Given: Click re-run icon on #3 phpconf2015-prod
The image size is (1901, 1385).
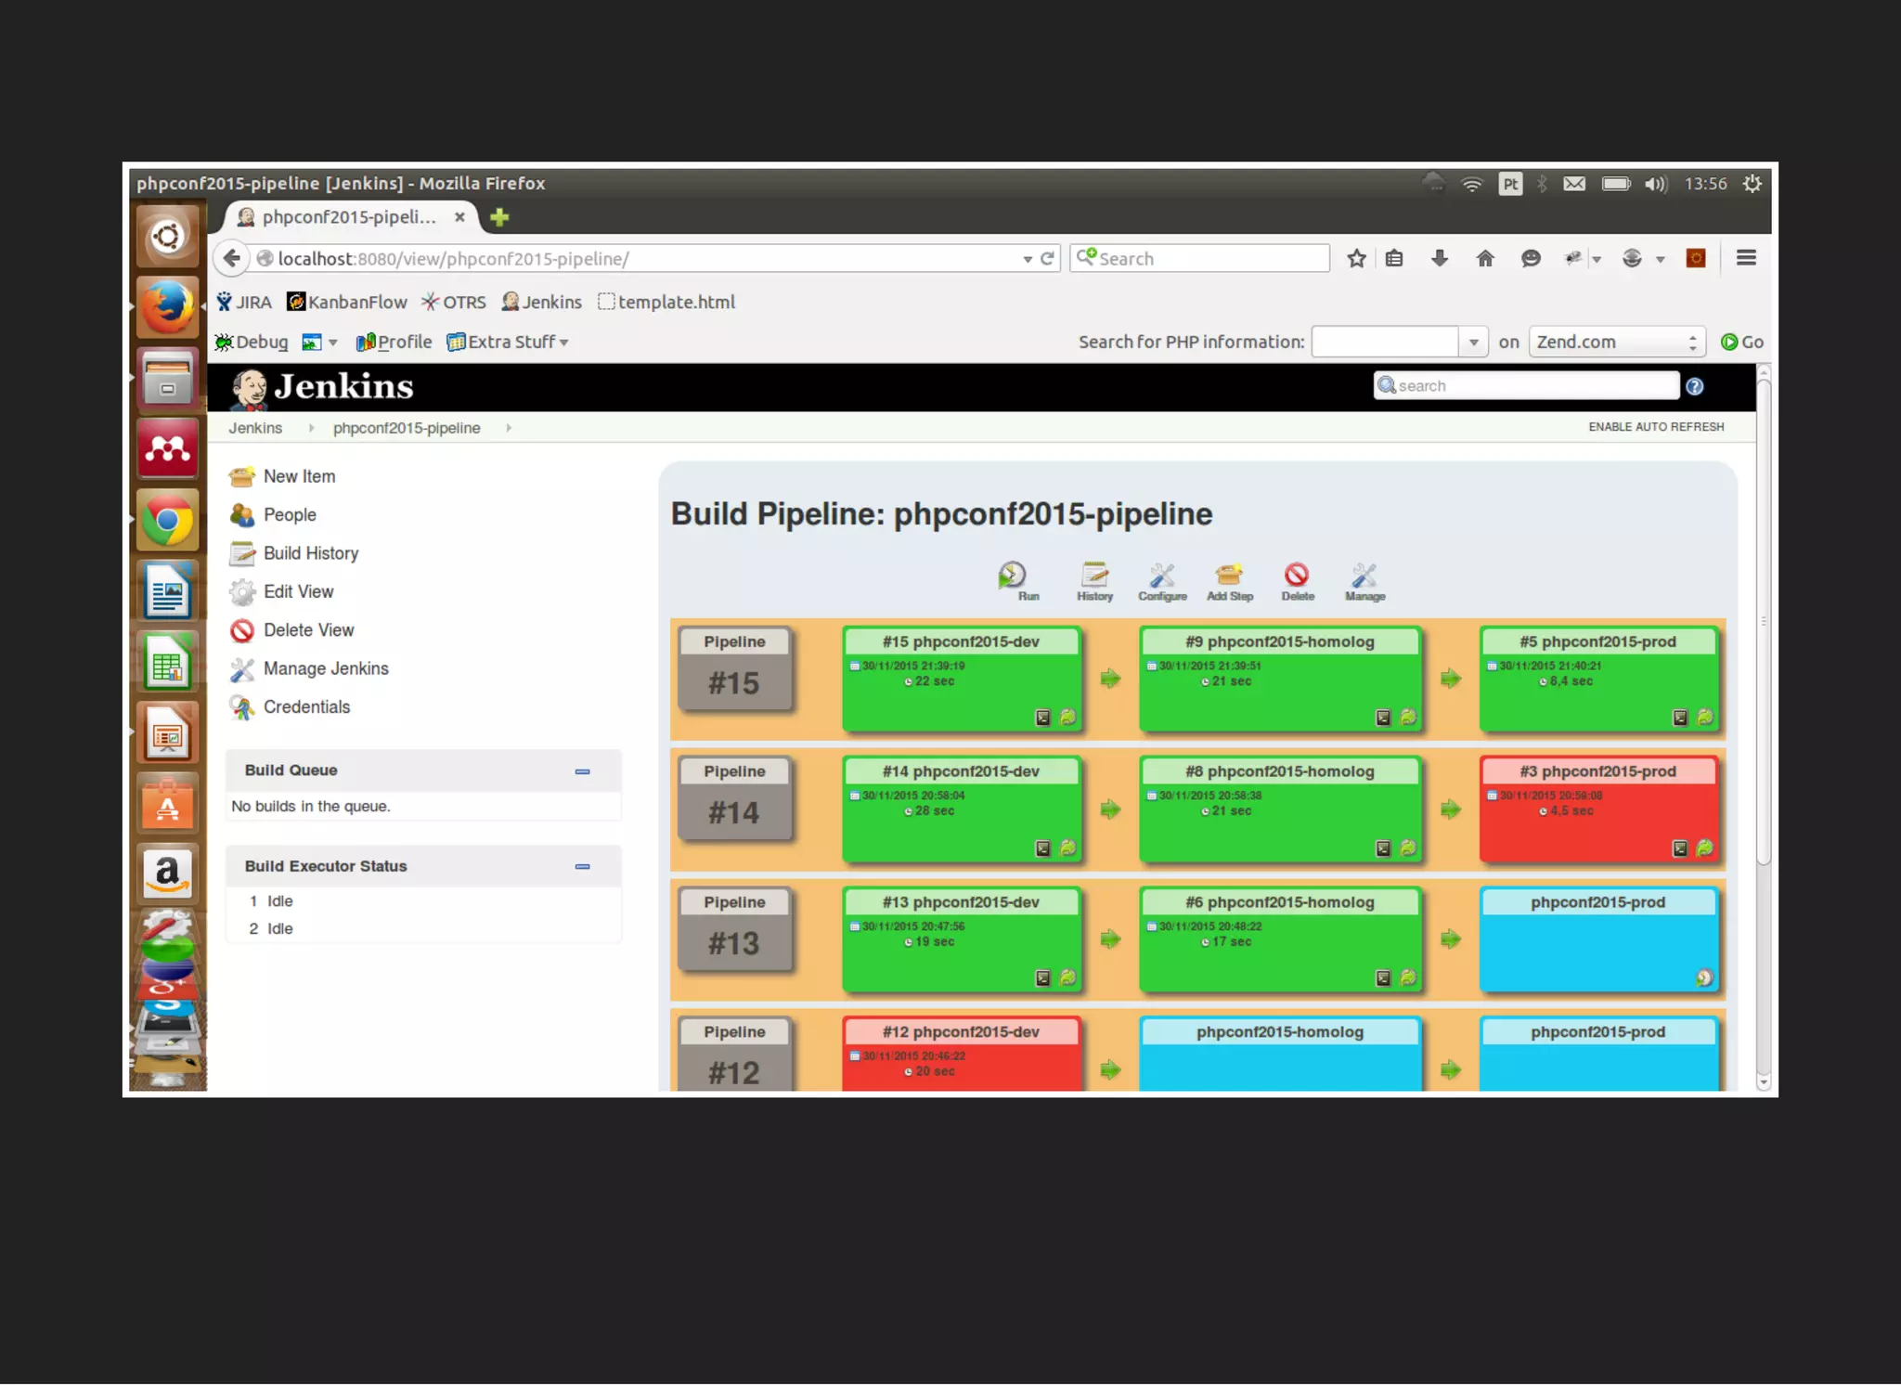Looking at the screenshot, I should (1705, 848).
